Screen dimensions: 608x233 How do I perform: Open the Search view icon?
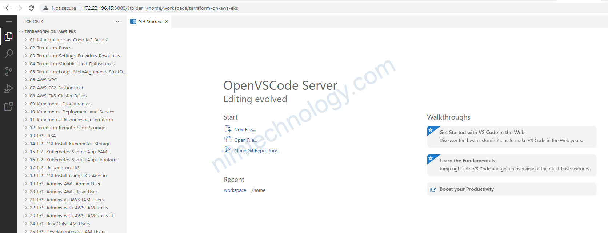[9, 54]
